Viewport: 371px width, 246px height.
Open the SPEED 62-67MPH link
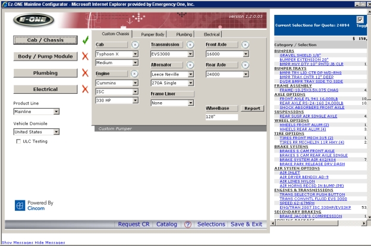297,203
